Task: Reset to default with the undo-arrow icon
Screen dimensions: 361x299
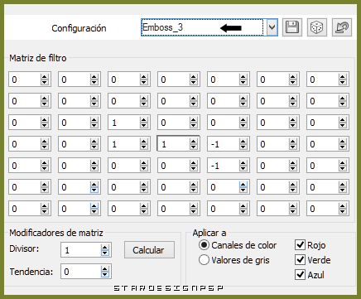Action: (x=342, y=27)
